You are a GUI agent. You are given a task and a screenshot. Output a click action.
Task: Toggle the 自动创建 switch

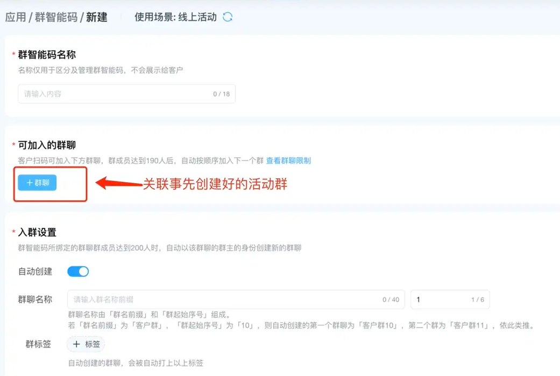pyautogui.click(x=78, y=271)
